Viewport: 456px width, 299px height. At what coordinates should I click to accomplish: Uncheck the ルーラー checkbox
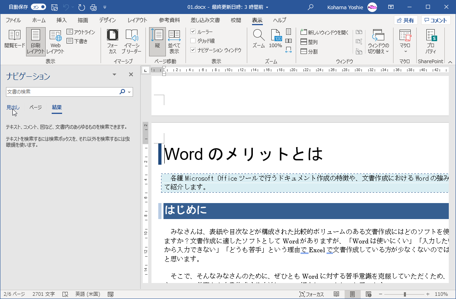193,32
